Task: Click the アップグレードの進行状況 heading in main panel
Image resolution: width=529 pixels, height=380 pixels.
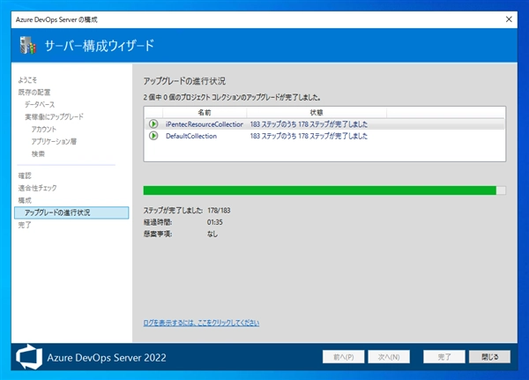Action: [x=184, y=81]
